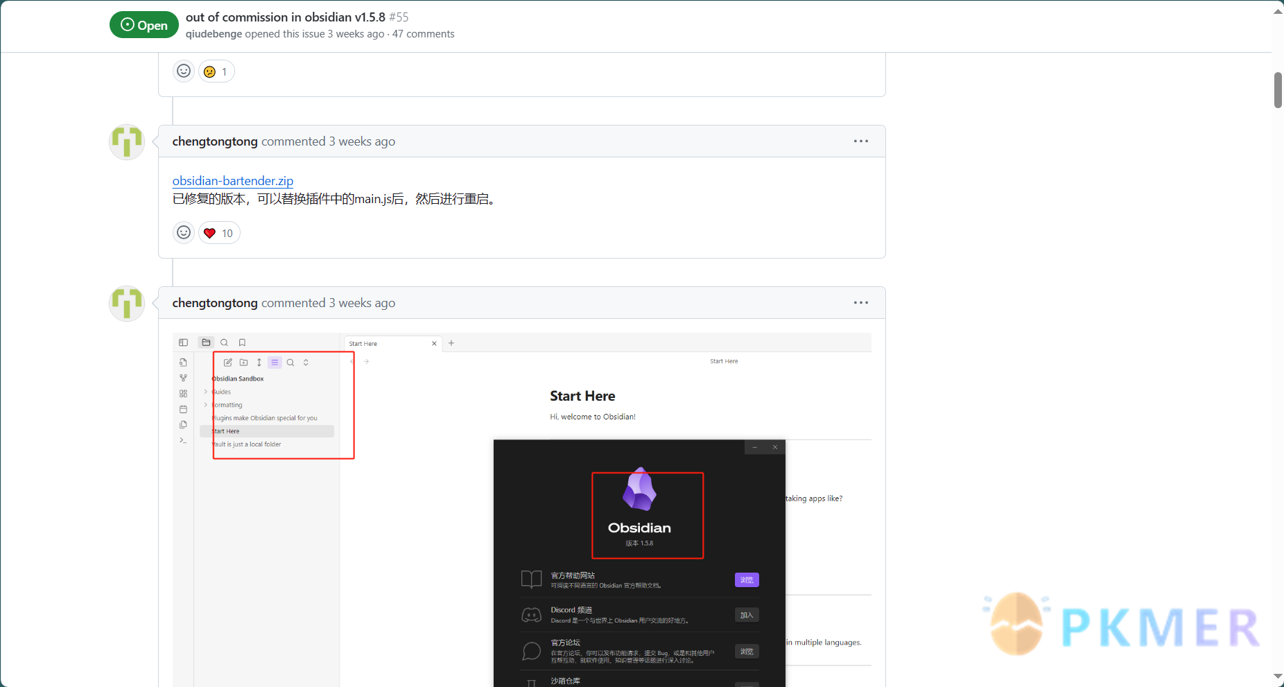Add a reaction to the topmost comment
1284x687 pixels.
[x=184, y=71]
